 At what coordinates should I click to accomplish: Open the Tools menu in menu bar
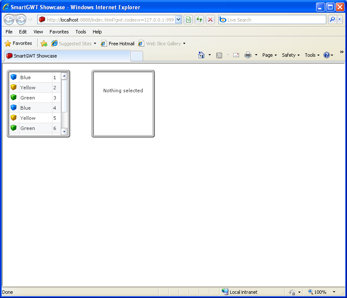click(81, 32)
